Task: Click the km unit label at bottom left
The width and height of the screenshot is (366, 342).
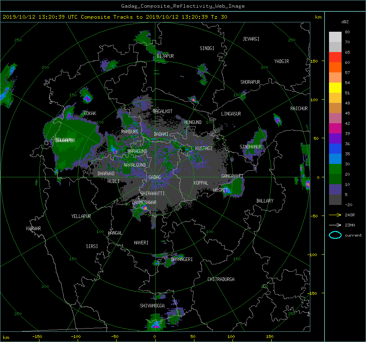Action: 6,338
